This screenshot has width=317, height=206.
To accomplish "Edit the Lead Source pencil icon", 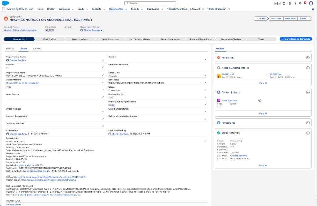I will (x=103, y=97).
